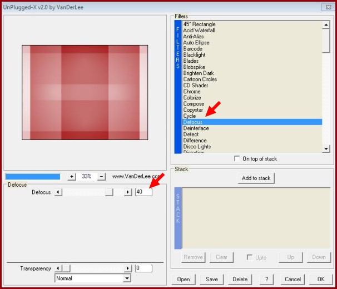Choose the Blobspike filter
The image size is (337, 289).
tap(194, 67)
